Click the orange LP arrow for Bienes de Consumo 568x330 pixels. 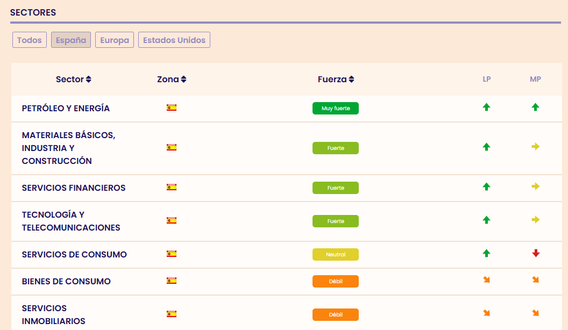487,280
